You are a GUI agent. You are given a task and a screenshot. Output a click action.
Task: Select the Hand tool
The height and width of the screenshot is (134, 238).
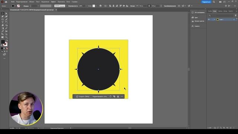tap(3, 37)
